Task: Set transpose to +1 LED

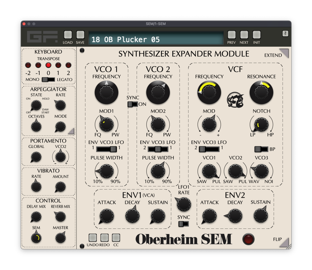Action: point(58,65)
